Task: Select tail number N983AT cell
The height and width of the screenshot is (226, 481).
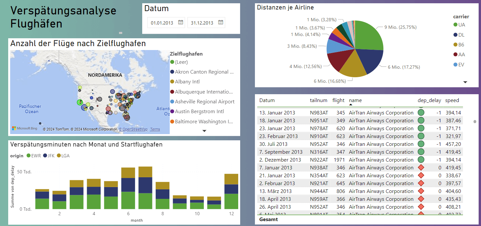Action: pos(319,113)
